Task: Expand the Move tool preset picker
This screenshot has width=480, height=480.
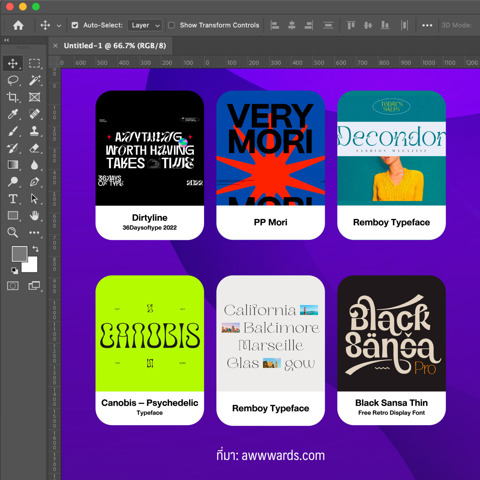Action: tap(59, 25)
